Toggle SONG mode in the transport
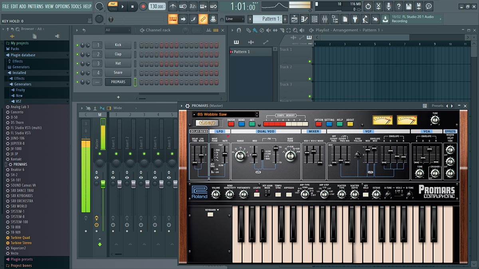Viewport: 479px width, 269px height. [113, 9]
